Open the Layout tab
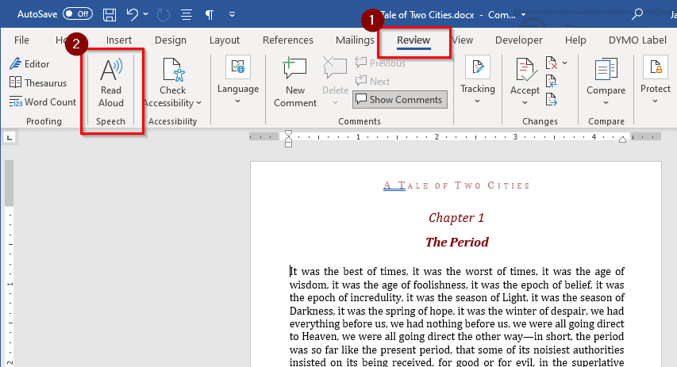 (224, 40)
